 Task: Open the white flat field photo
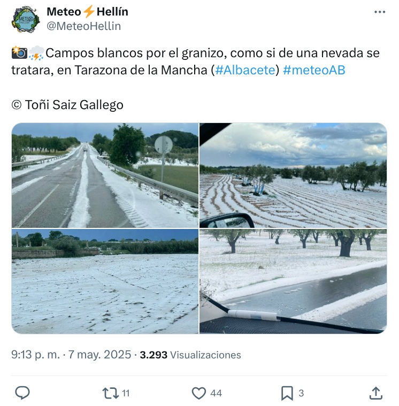point(105,281)
